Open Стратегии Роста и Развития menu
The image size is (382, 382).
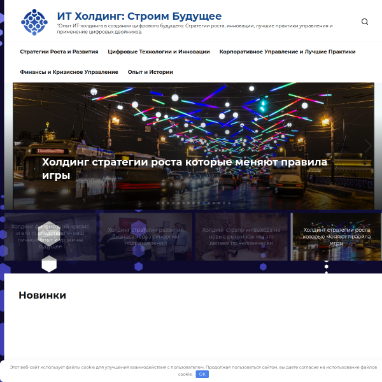click(x=59, y=52)
